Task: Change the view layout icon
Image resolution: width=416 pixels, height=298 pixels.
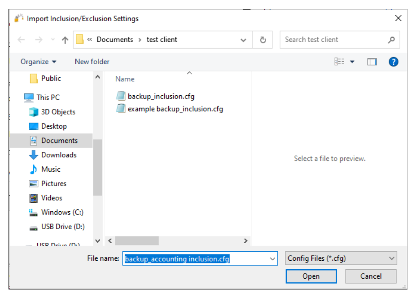Action: (x=339, y=62)
